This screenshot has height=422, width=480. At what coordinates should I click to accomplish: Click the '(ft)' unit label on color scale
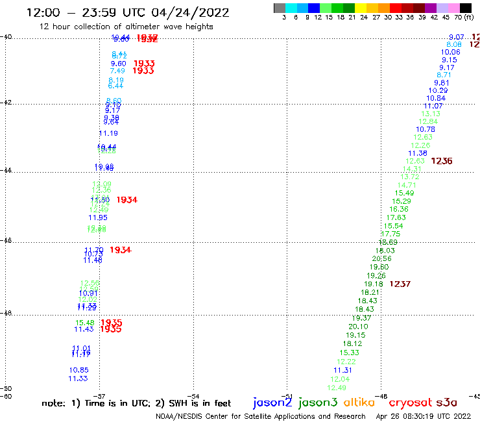[469, 17]
